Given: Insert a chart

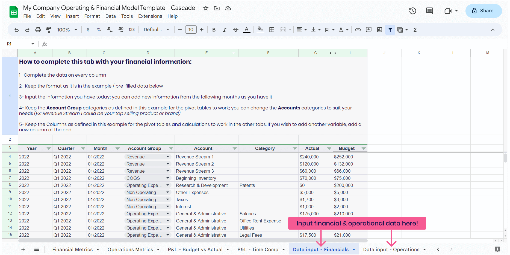Looking at the screenshot, I should coord(379,30).
